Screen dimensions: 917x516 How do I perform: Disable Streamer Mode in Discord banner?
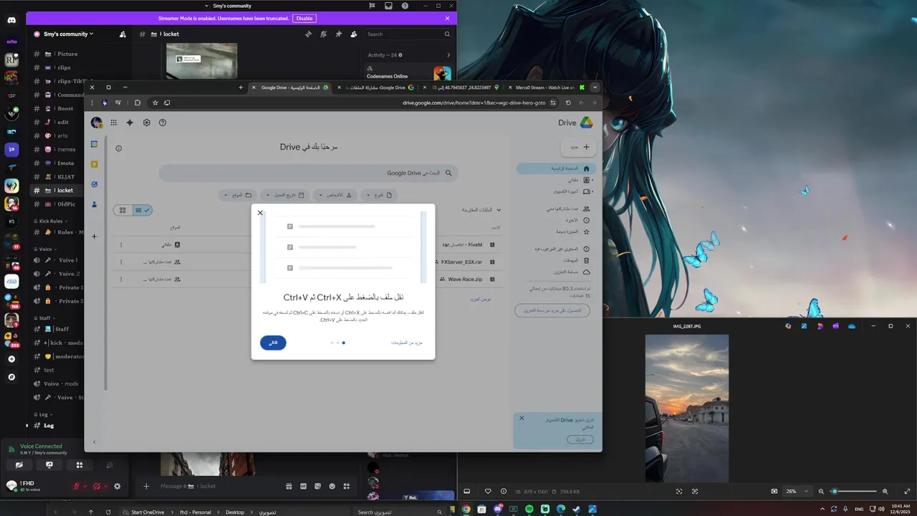pyautogui.click(x=304, y=18)
